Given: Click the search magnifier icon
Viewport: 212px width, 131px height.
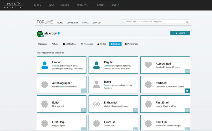Looking at the screenshot, I should click(x=123, y=22).
